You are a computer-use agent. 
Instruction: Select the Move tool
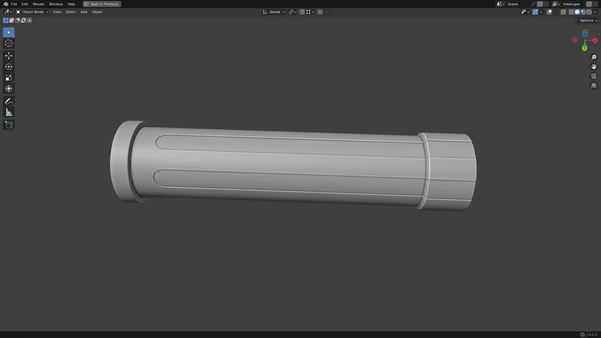9,56
